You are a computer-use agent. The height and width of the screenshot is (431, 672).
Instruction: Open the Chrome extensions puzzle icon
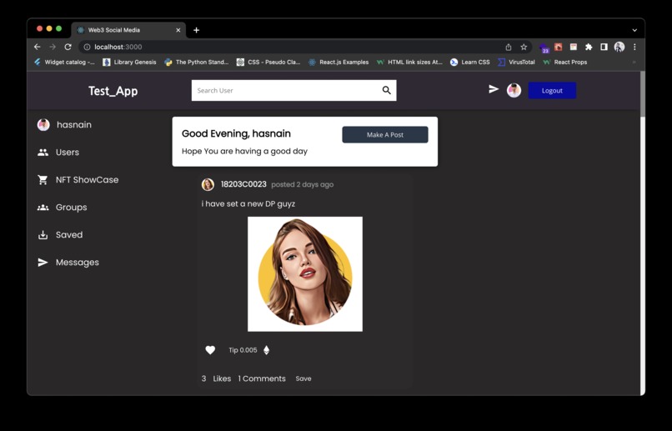coord(589,48)
